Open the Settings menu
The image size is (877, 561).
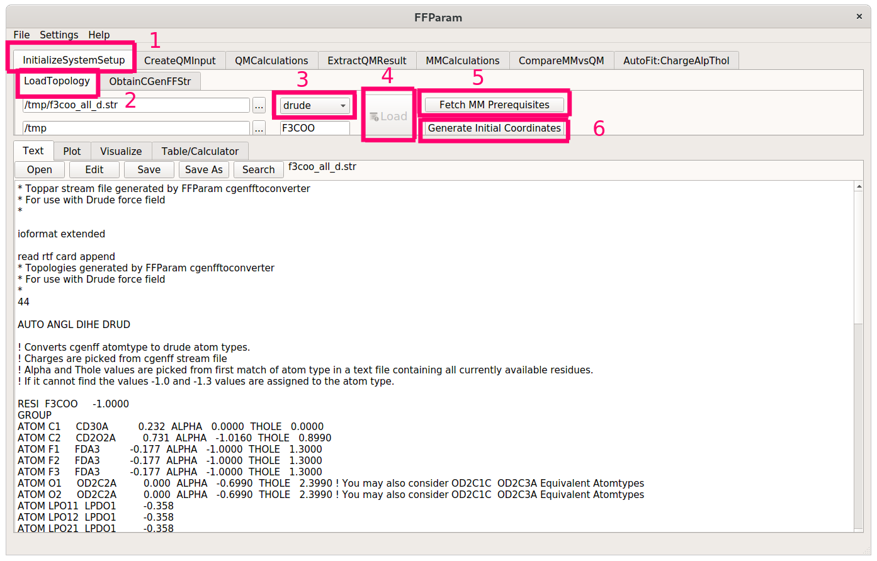tap(59, 35)
